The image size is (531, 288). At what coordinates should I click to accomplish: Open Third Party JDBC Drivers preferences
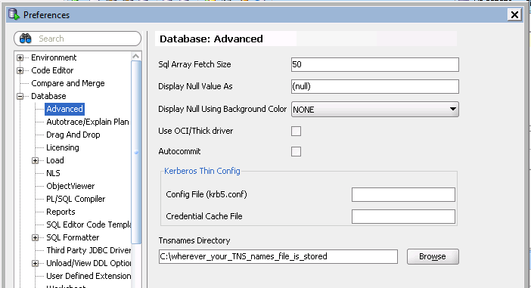coord(88,250)
